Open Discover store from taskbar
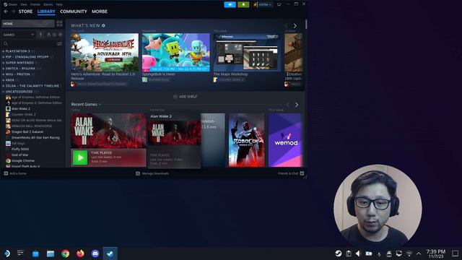This screenshot has height=260, width=462. [35, 253]
